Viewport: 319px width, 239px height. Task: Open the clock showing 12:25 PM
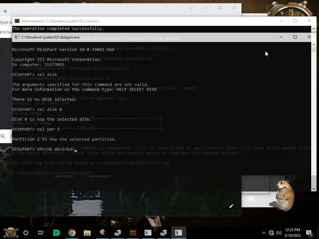[292, 233]
